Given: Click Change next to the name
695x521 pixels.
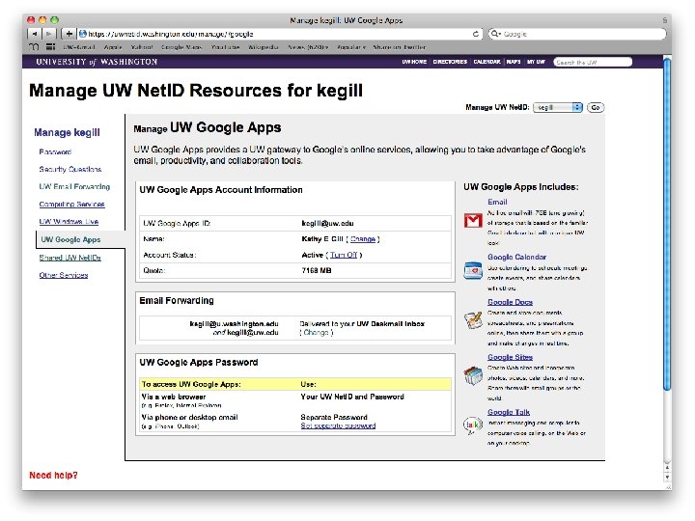Looking at the screenshot, I should (363, 239).
